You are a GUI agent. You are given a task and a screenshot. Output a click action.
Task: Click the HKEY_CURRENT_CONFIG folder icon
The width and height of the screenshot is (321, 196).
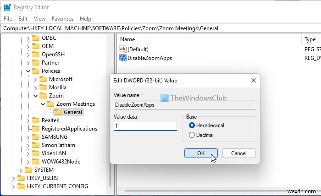coord(21,186)
